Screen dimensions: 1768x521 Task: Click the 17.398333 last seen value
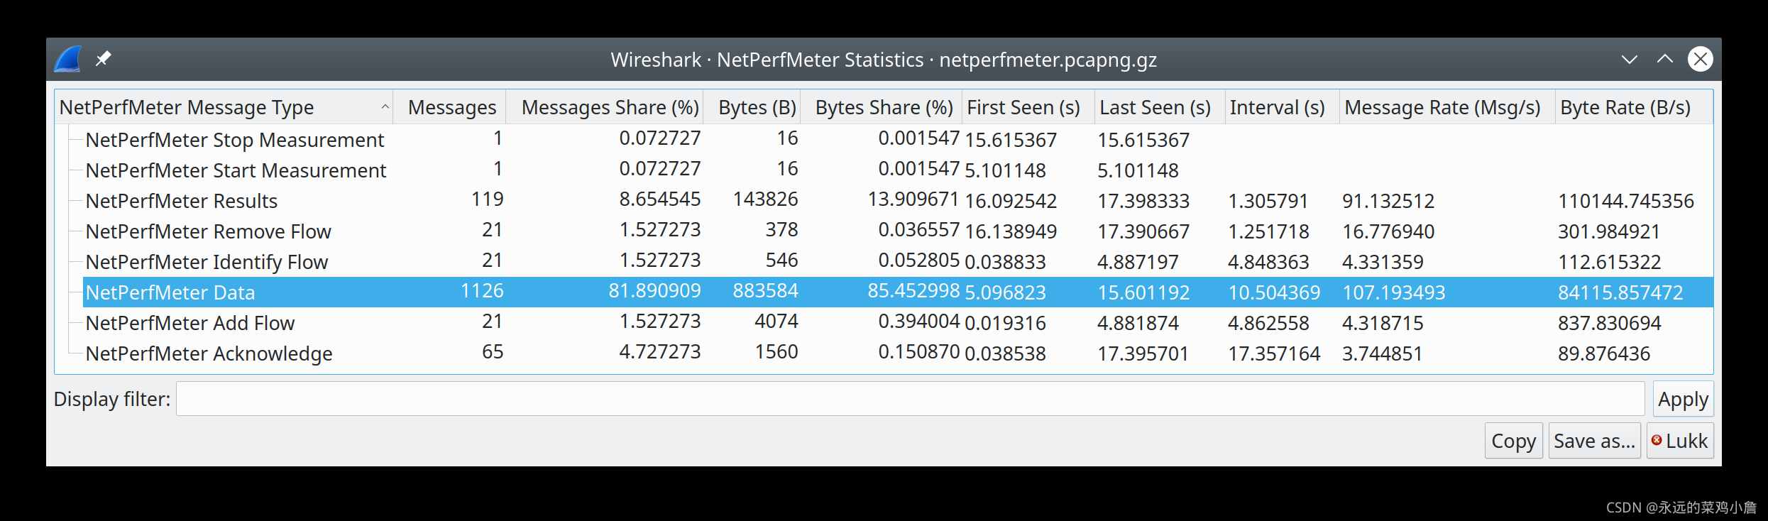[1143, 201]
